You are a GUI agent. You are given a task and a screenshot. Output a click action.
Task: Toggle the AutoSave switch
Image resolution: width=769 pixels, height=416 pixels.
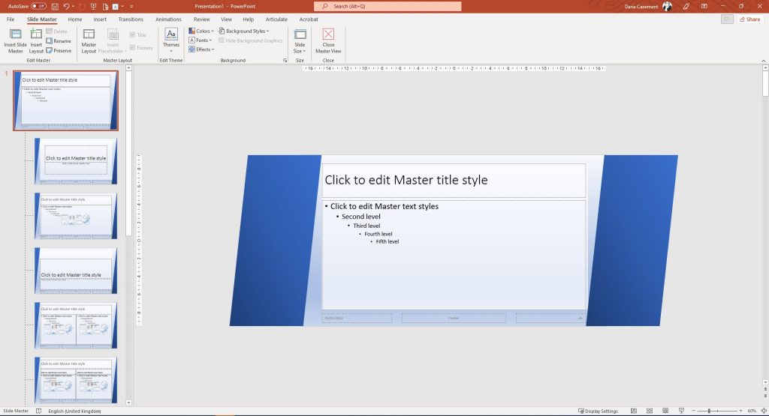pyautogui.click(x=38, y=6)
